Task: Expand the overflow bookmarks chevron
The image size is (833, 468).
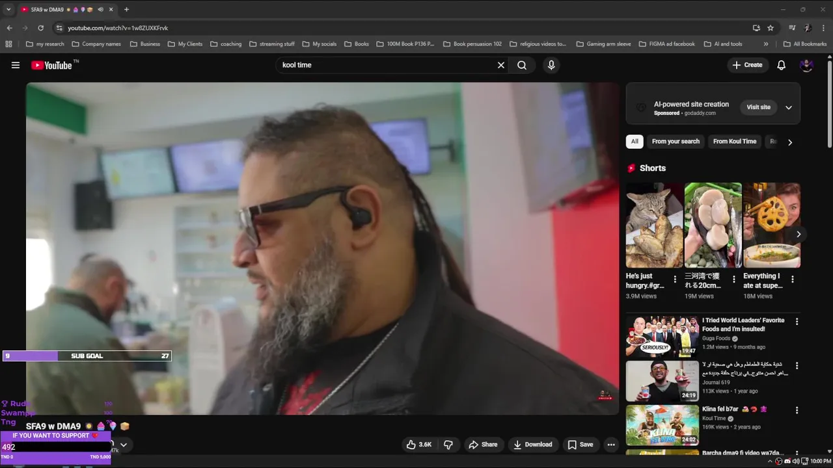Action: pyautogui.click(x=766, y=44)
